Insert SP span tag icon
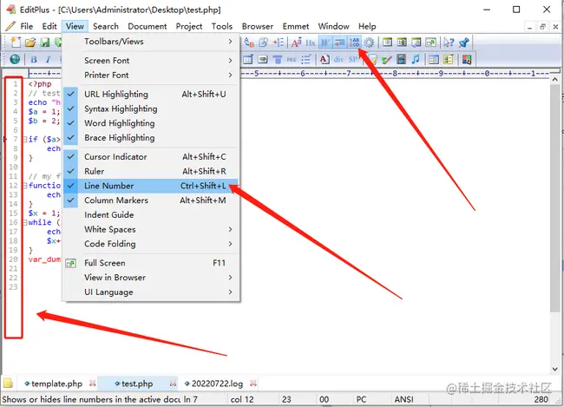This screenshot has width=564, height=407. coord(353,59)
